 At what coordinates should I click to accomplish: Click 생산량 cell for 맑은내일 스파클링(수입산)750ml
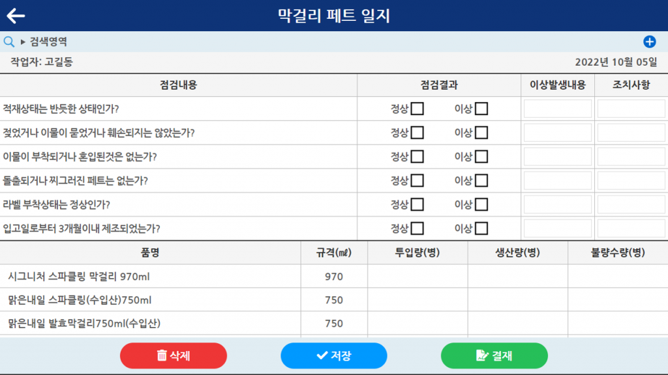[x=517, y=299]
